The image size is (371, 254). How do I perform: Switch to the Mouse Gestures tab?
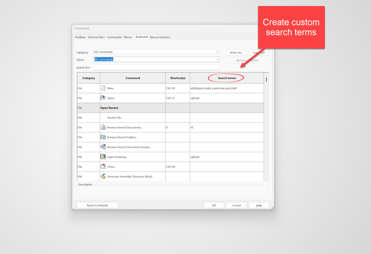coord(160,37)
